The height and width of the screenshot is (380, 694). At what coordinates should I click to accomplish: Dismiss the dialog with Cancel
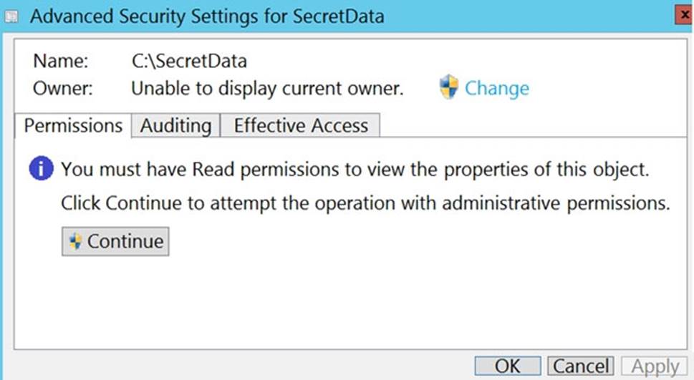[x=580, y=366]
